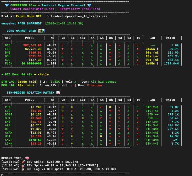Click the terminal cursor at the bottom prompt
Screen dimensions: 192x176
[2, 175]
